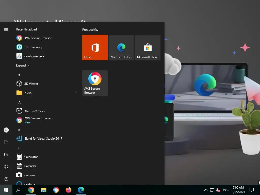
Task: Open the Microsoft Store tile
Action: coord(148,47)
